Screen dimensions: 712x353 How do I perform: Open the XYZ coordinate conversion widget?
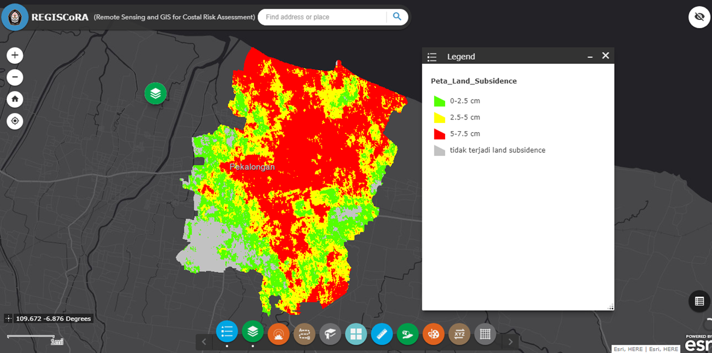[x=459, y=334]
